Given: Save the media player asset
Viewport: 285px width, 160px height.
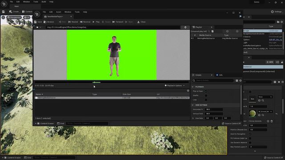Looking at the screenshot, I should 38,22.
